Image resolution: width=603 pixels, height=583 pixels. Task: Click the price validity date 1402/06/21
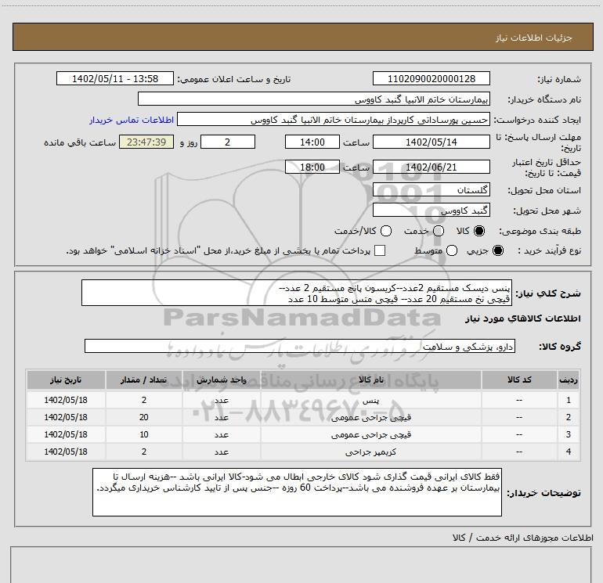point(431,167)
